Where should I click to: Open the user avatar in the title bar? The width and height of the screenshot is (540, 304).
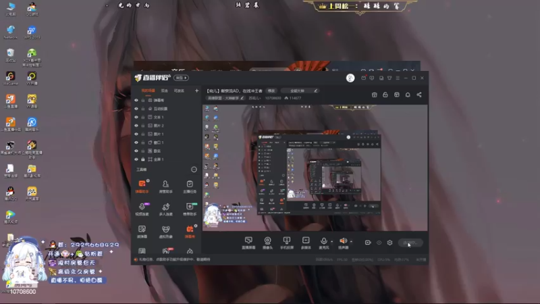point(350,78)
